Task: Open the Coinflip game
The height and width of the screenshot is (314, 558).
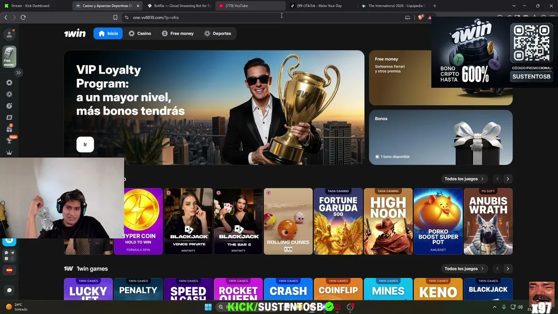Action: tap(338, 289)
